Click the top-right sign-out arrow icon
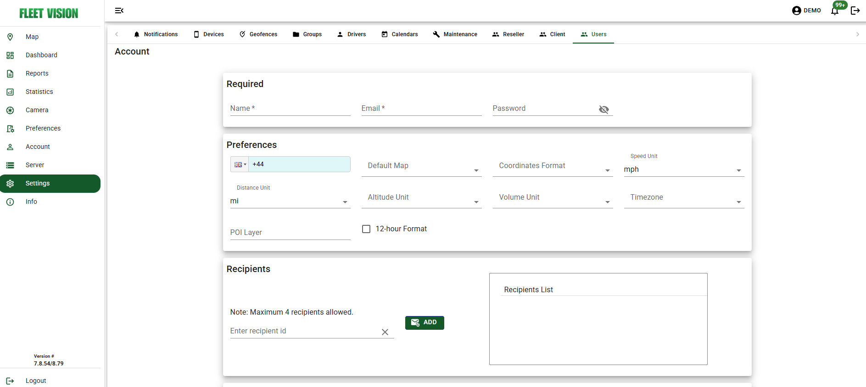This screenshot has width=866, height=387. pos(855,11)
